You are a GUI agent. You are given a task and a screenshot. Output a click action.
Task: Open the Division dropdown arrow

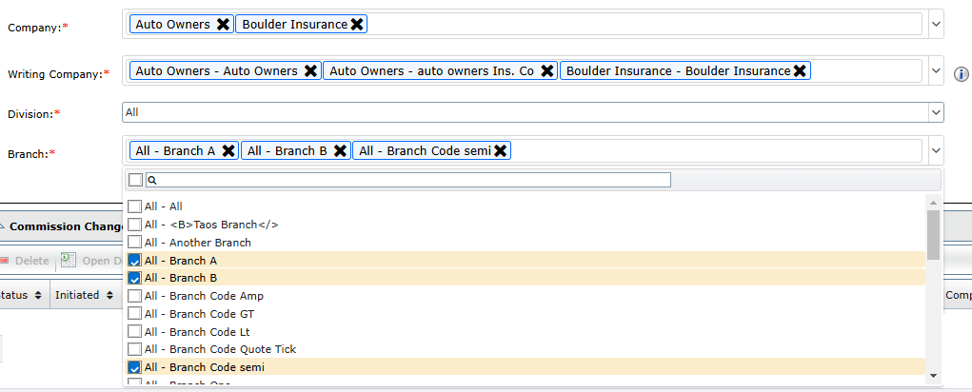coord(936,112)
